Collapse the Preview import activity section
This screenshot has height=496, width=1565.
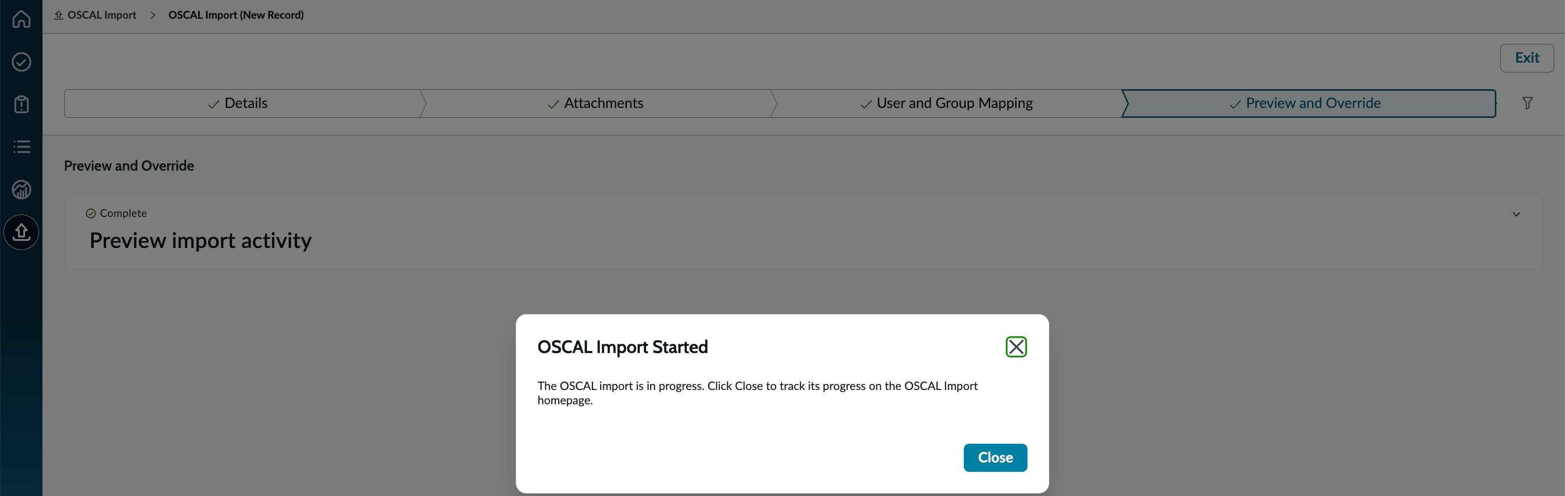[x=1516, y=214]
